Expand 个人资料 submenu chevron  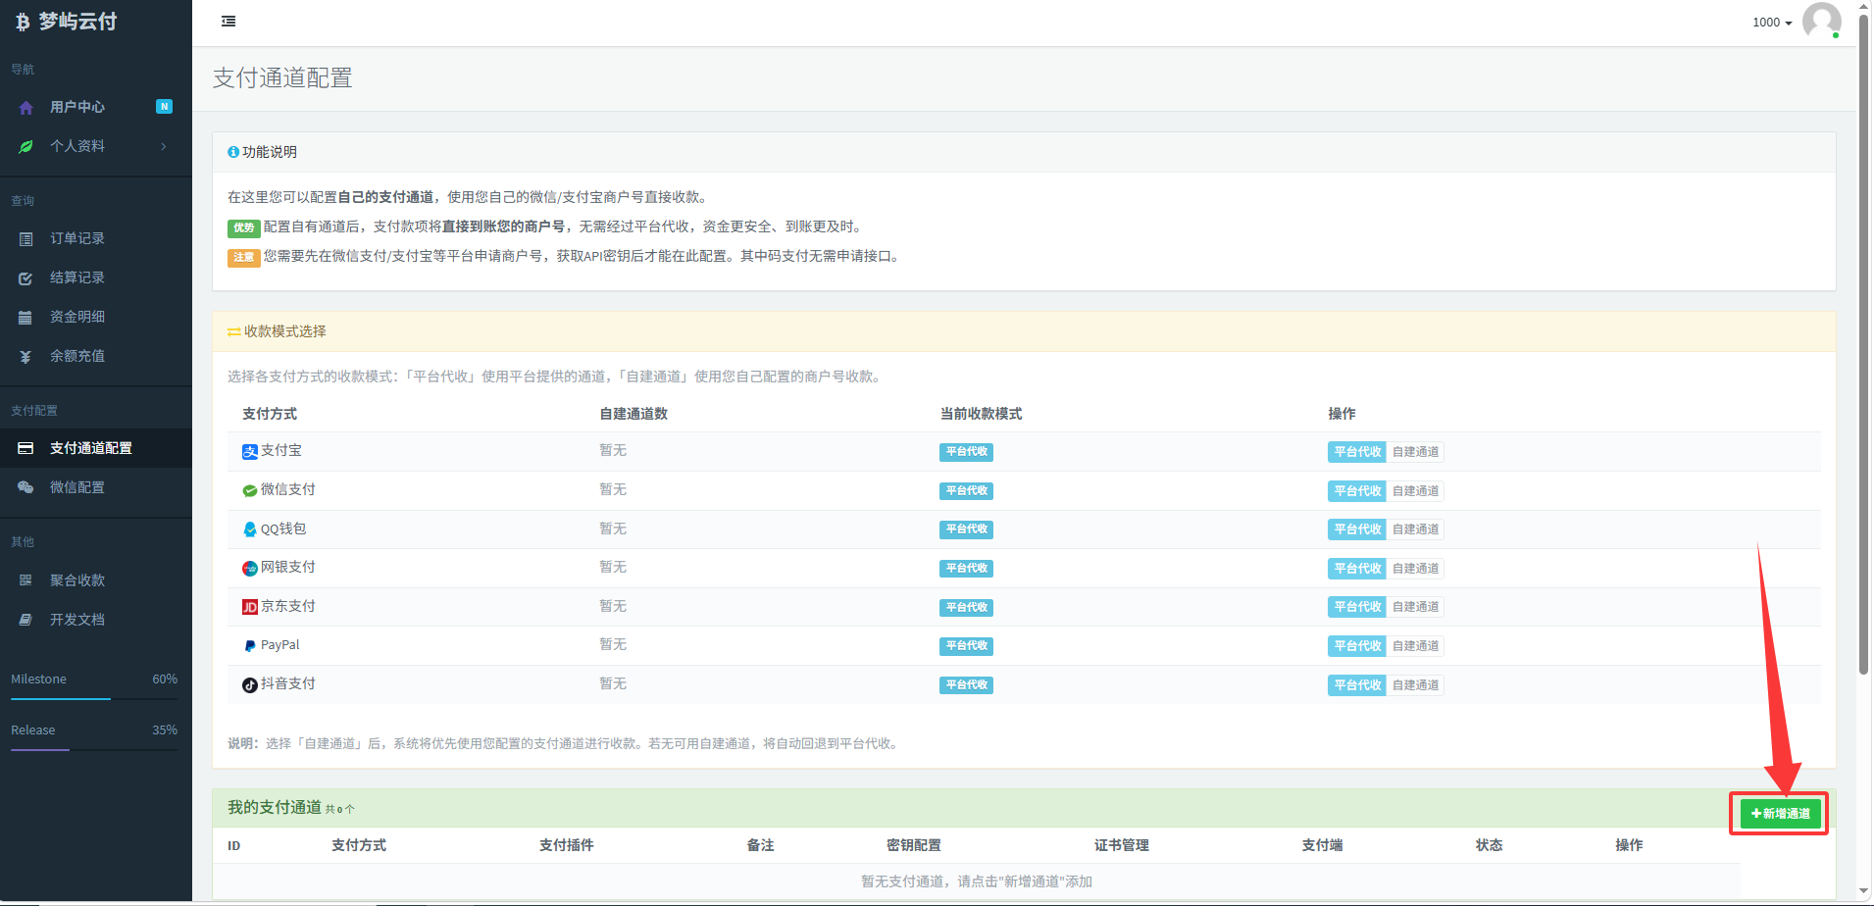pos(164,146)
